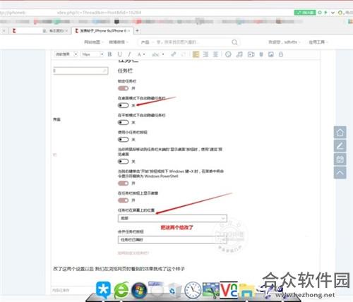This screenshot has height=302, width=353.
Task: Open the file explorer folder in dock
Action: point(246,291)
